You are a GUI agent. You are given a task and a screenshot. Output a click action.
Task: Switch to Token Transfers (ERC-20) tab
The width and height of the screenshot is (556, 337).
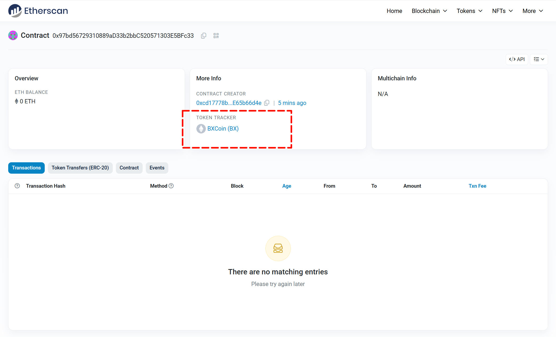coord(80,168)
